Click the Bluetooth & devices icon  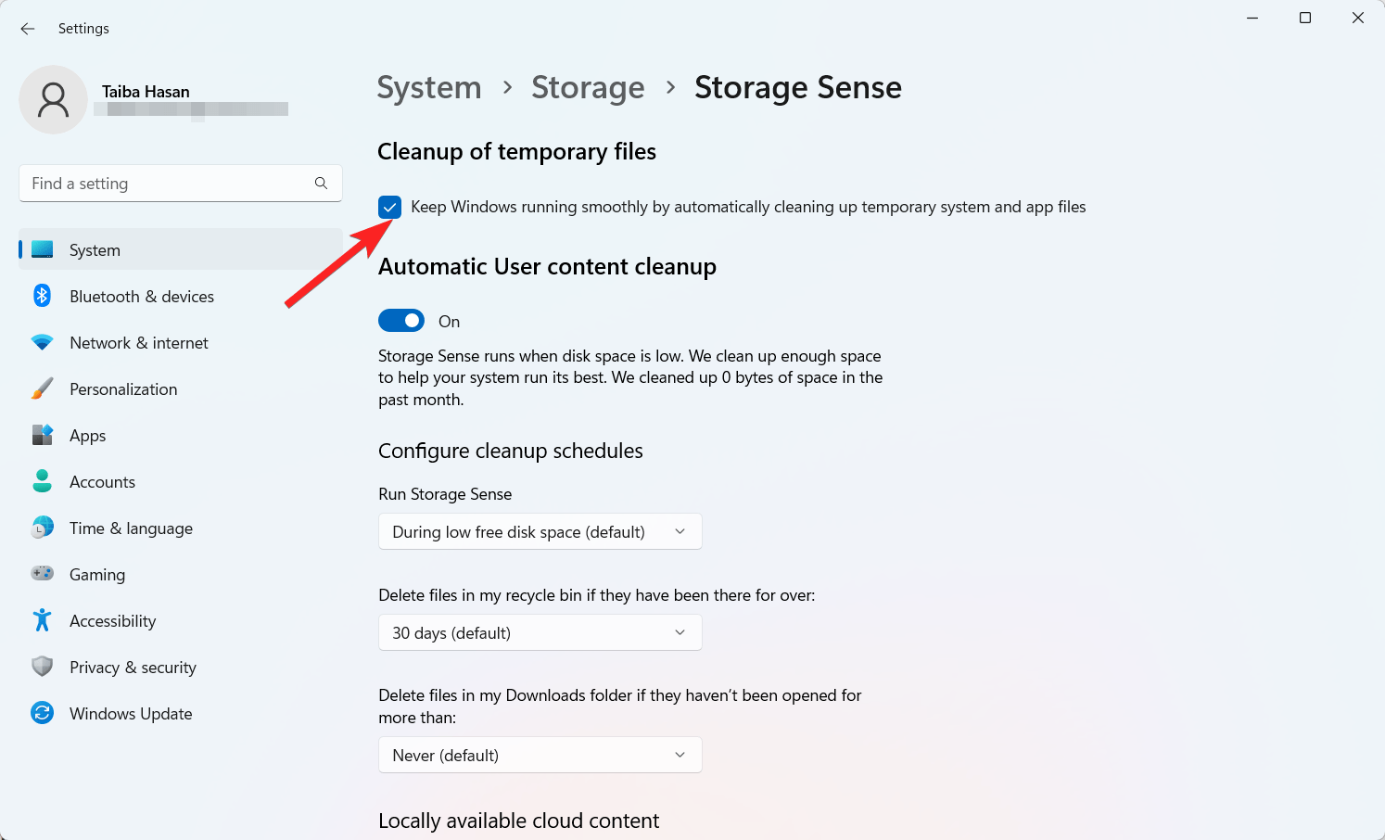[x=42, y=296]
